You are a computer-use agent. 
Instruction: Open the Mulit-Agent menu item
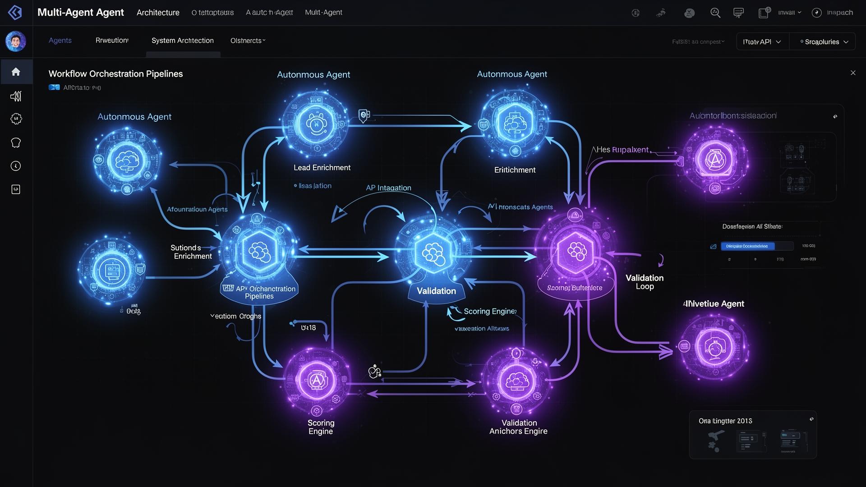click(323, 13)
